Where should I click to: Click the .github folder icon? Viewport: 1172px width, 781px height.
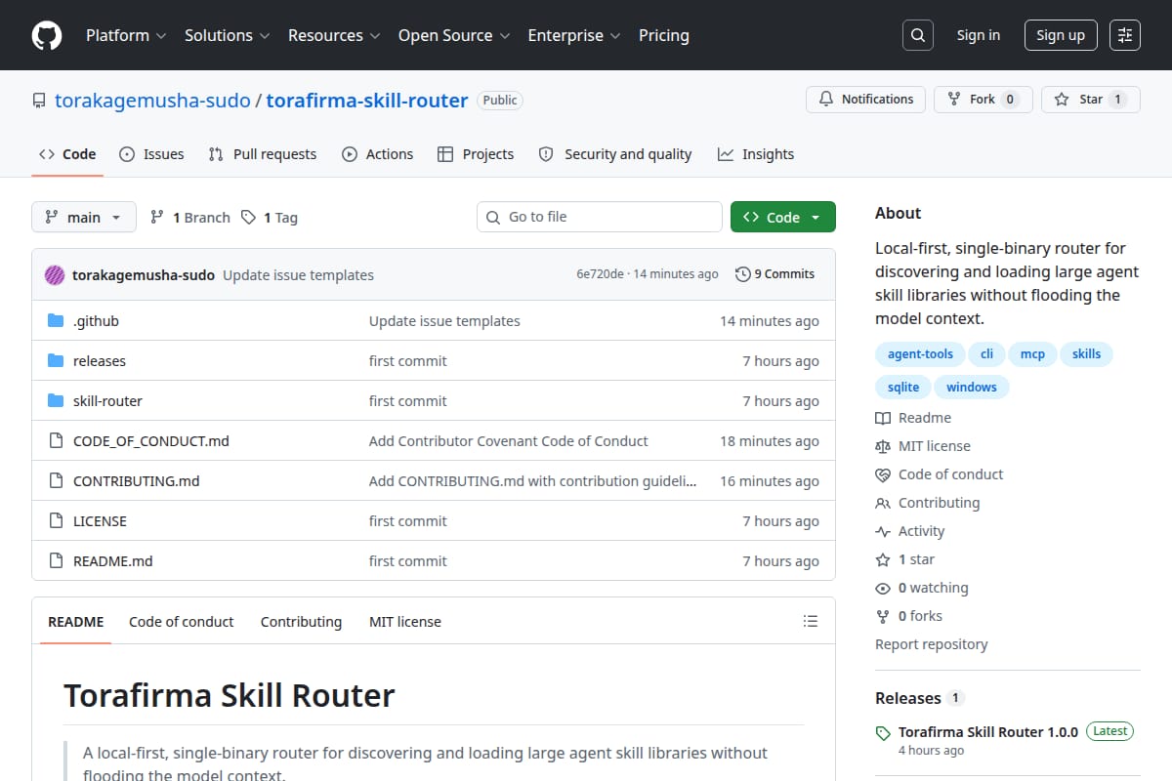56,321
